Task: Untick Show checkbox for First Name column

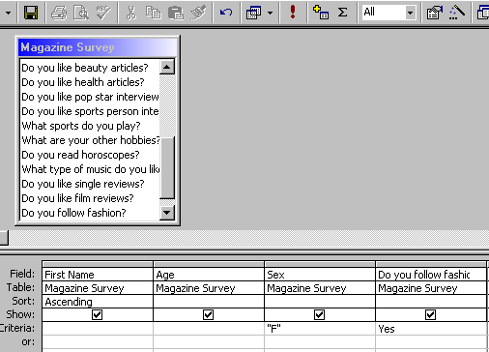Action: point(97,314)
